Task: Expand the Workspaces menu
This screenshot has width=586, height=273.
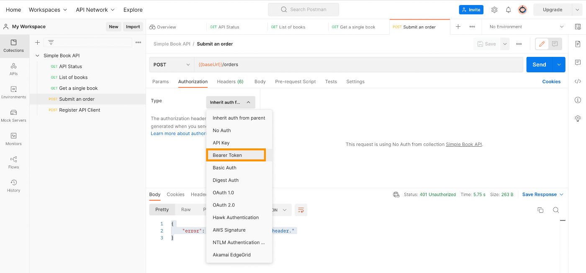Action: pyautogui.click(x=48, y=10)
